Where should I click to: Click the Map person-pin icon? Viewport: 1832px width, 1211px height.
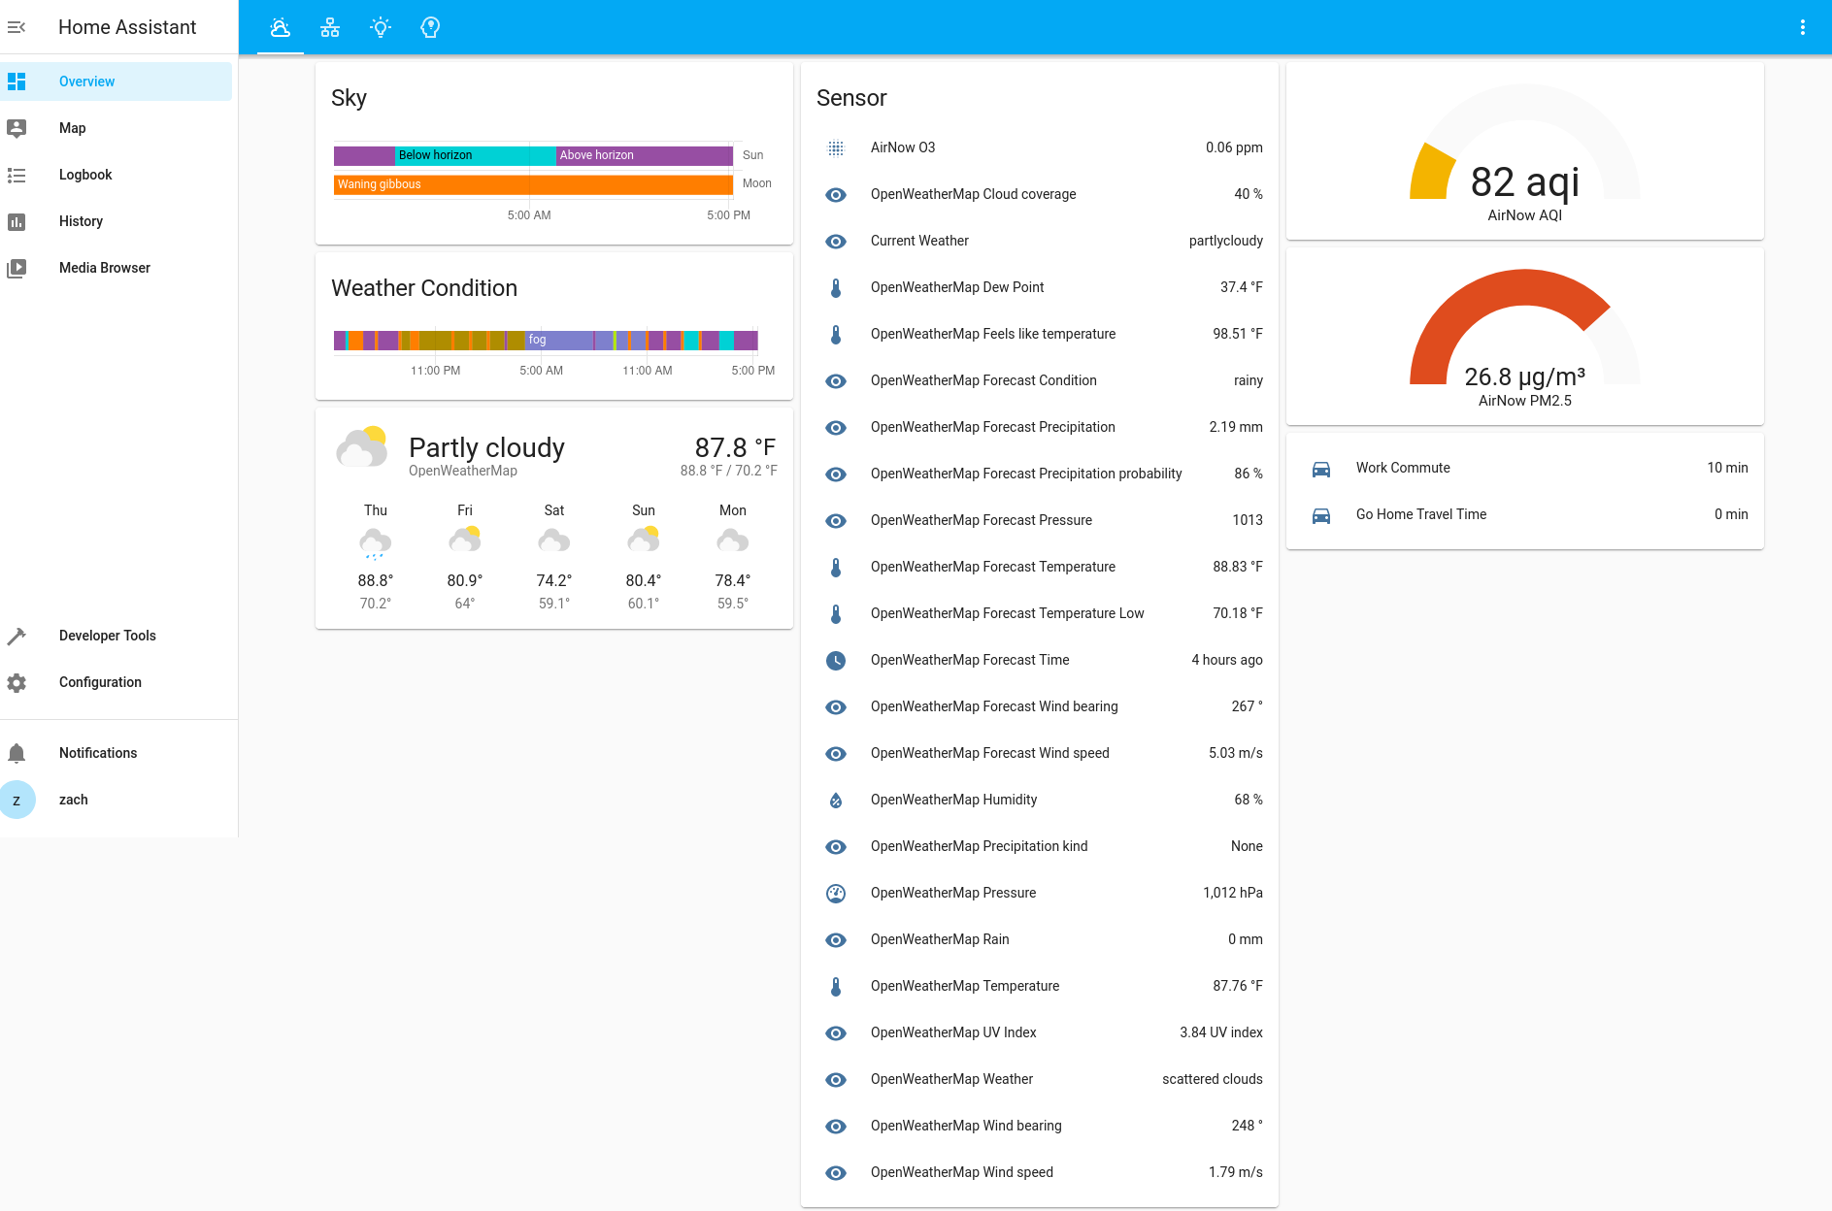[17, 128]
